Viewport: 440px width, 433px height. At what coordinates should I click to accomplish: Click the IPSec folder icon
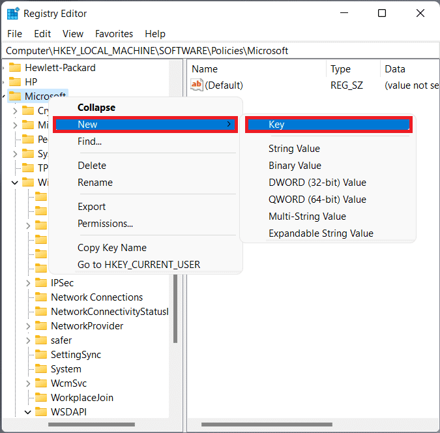pos(41,283)
